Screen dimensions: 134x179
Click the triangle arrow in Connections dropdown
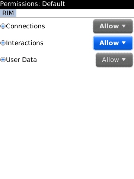124,26
